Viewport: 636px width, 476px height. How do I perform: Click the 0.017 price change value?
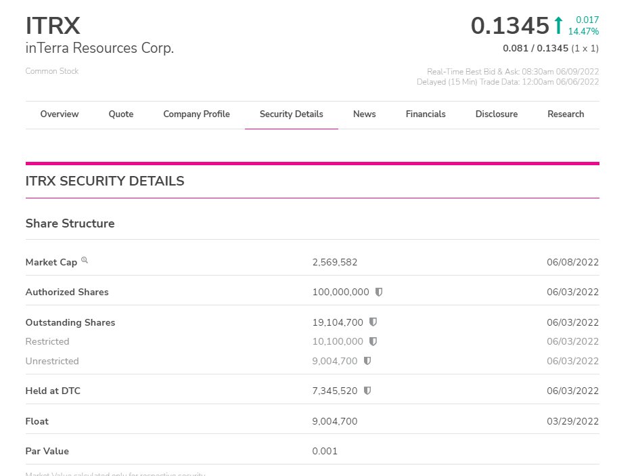click(587, 20)
